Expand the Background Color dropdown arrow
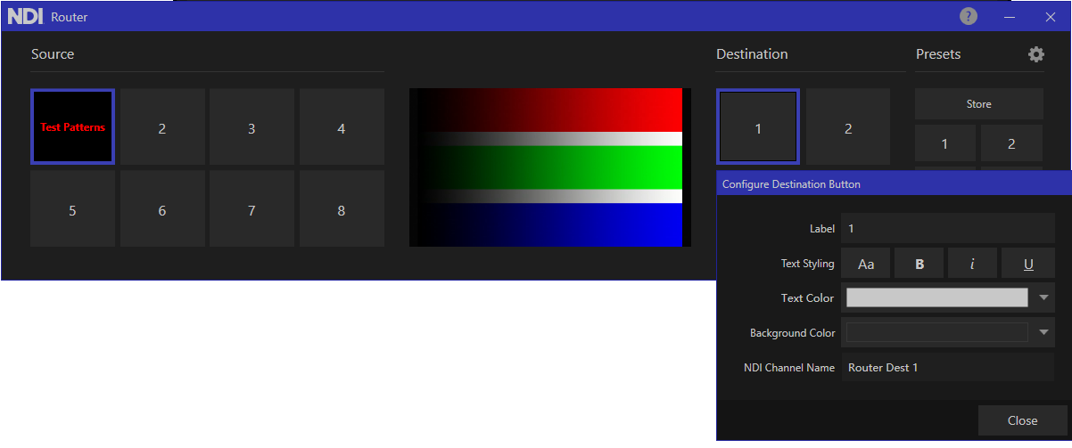This screenshot has width=1072, height=448. [1045, 332]
